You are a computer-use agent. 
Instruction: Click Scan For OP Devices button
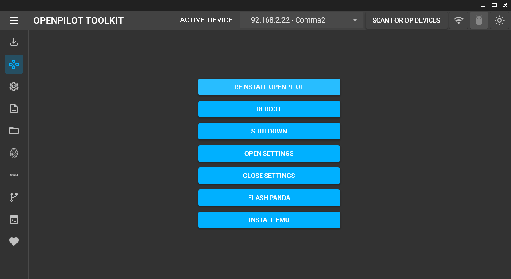406,20
